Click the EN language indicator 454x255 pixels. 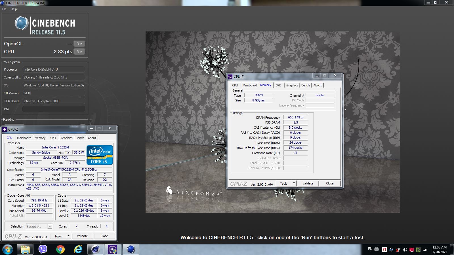[x=370, y=249]
